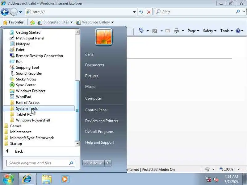The image size is (247, 185).
Task: Open Default Programs
Action: tap(99, 132)
